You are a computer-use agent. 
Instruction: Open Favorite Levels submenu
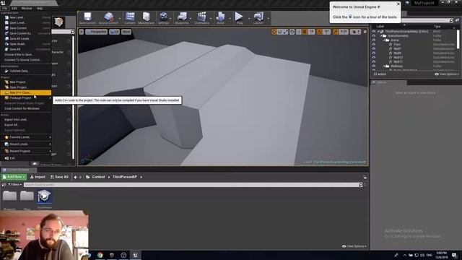[26, 137]
